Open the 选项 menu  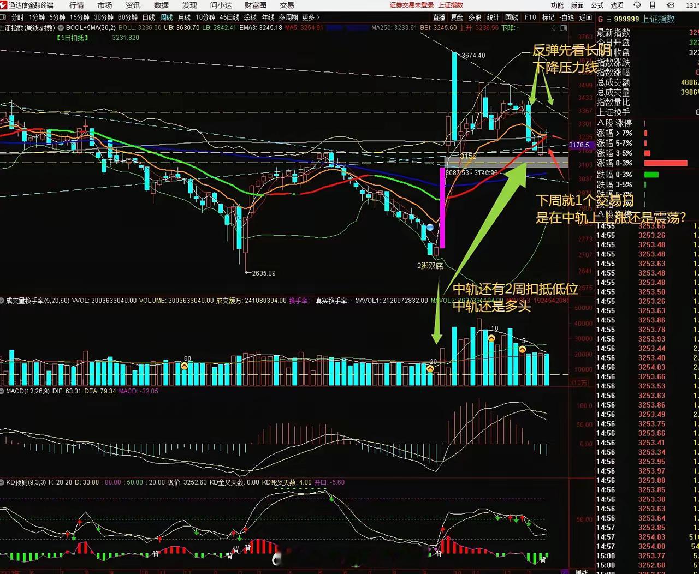tap(617, 5)
